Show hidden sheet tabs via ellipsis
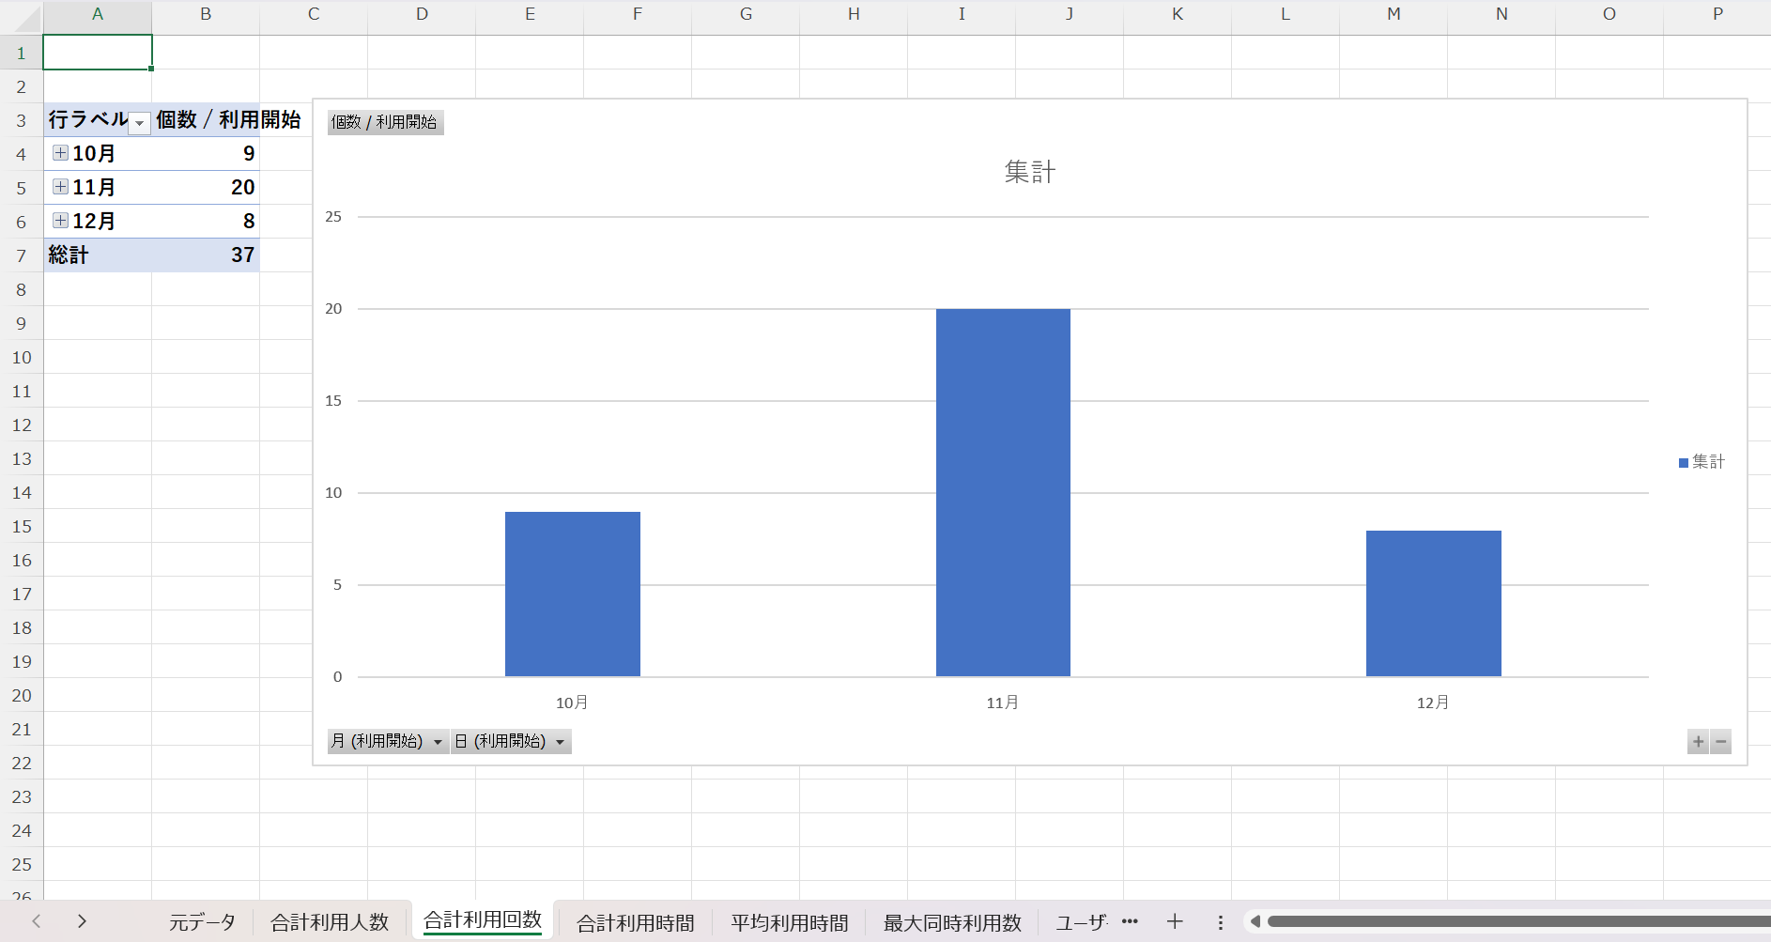This screenshot has width=1771, height=942. [1130, 921]
